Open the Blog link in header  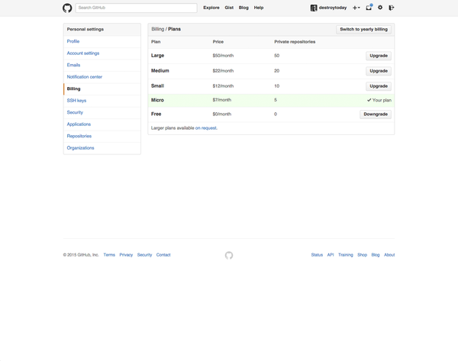pos(244,8)
